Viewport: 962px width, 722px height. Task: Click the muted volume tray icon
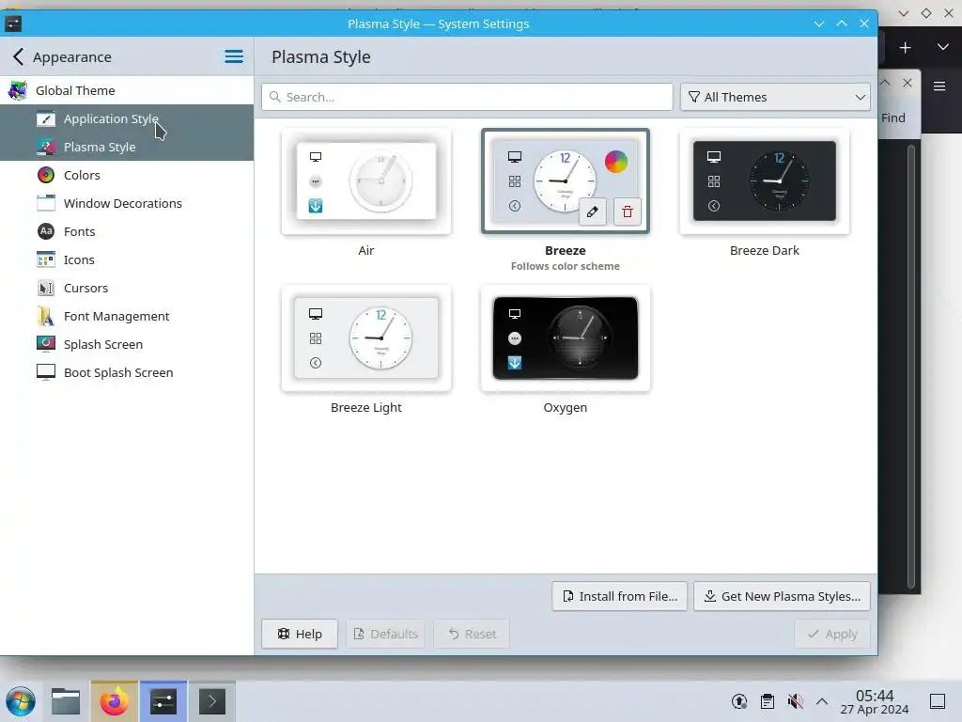(x=795, y=701)
